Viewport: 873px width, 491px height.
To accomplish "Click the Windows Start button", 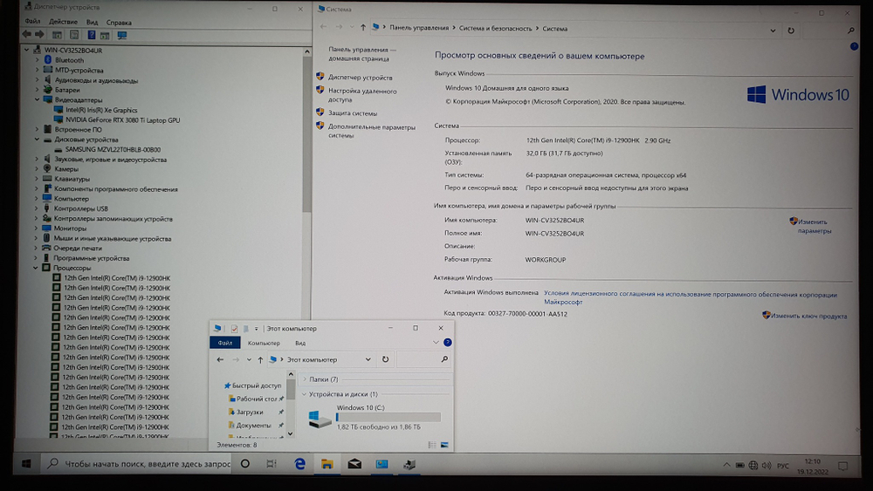I will click(26, 463).
